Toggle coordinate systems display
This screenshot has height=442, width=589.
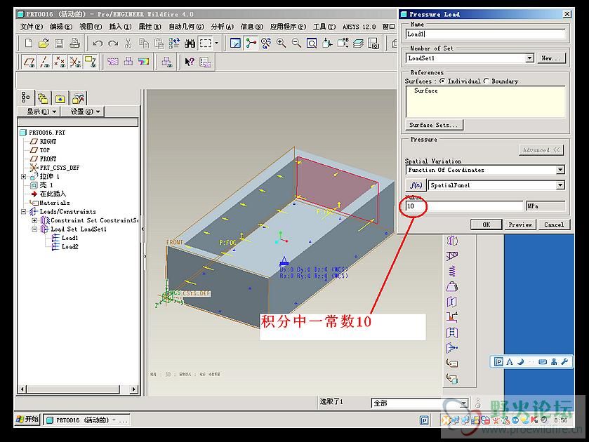point(75,62)
